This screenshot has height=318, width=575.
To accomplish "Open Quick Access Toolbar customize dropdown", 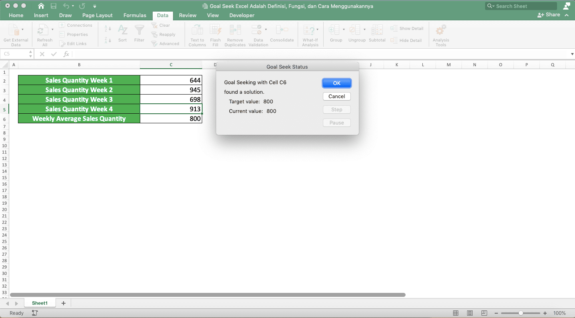I will (x=95, y=6).
